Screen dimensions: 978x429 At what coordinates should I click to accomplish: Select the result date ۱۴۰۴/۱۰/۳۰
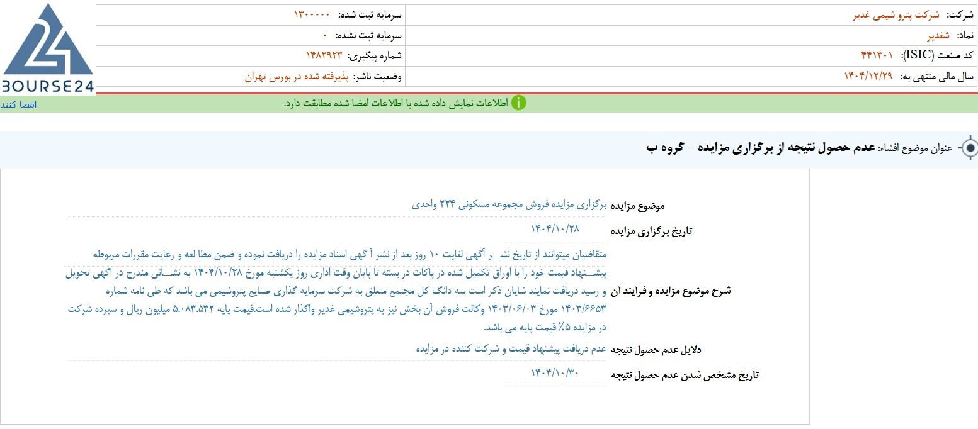pyautogui.click(x=555, y=373)
